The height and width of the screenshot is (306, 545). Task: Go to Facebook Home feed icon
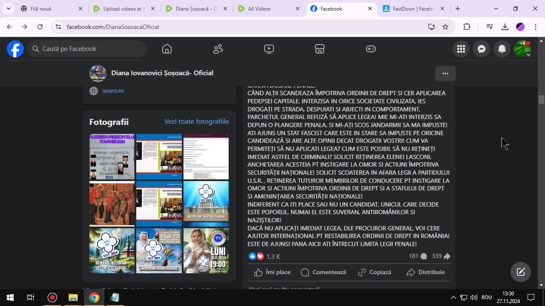167,49
